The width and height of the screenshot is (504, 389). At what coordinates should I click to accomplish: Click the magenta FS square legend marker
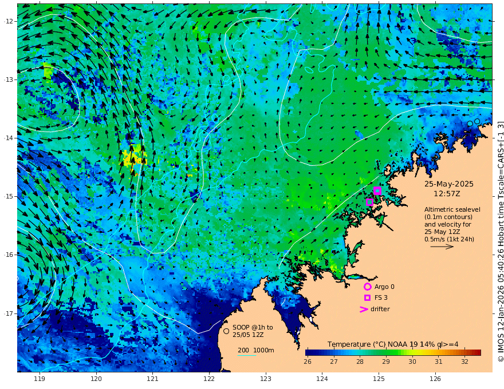(367, 298)
